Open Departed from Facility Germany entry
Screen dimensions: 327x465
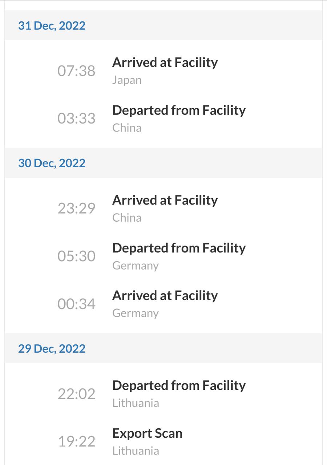click(x=163, y=256)
